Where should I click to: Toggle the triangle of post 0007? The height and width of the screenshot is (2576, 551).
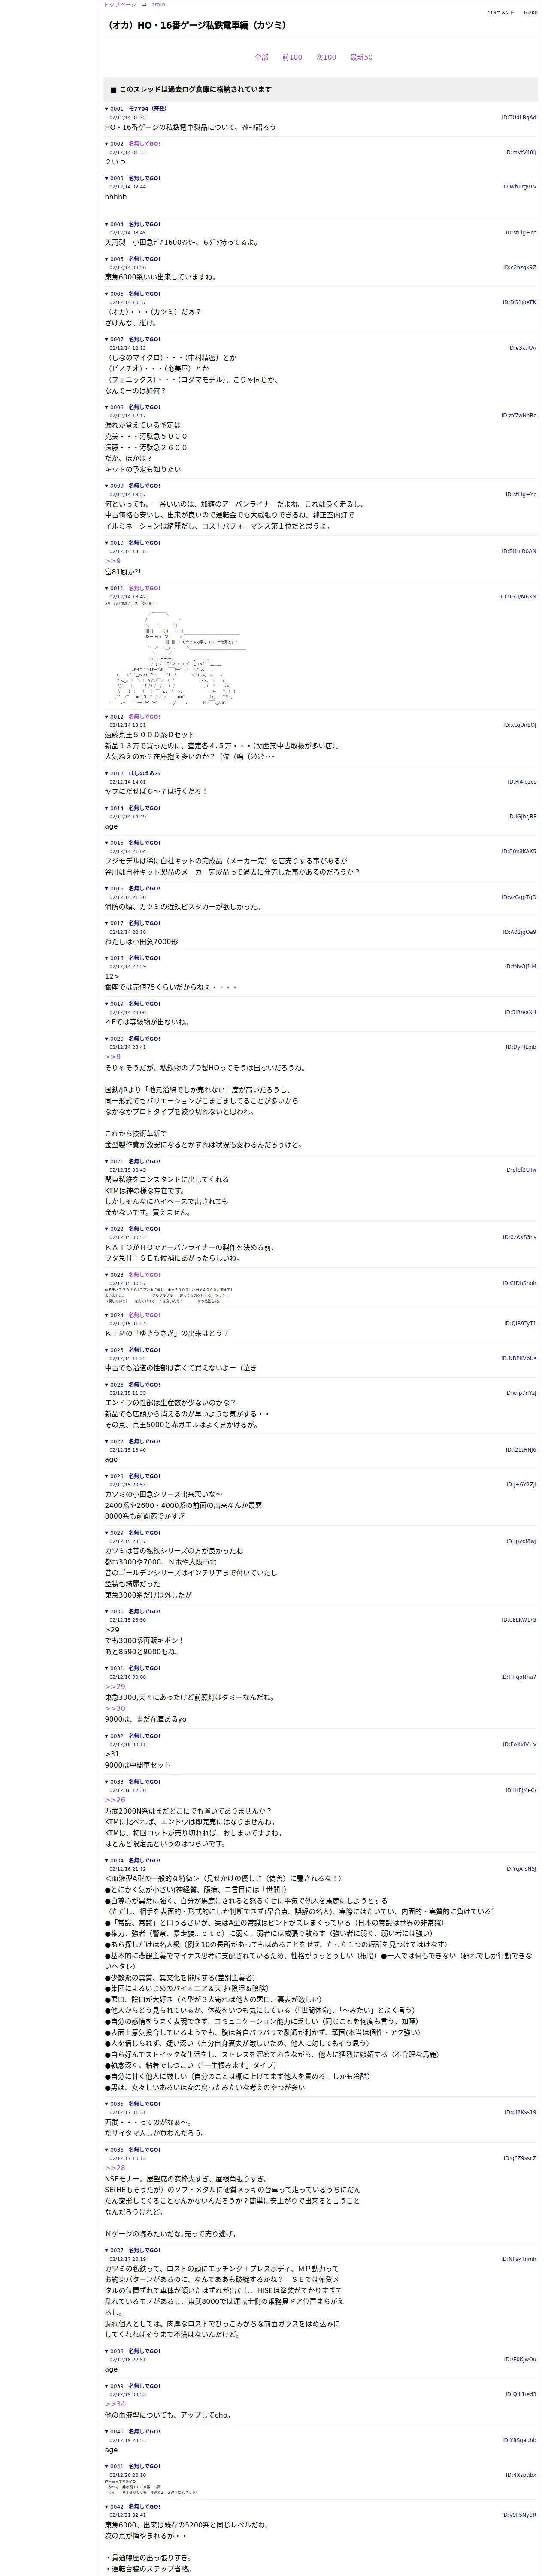click(x=107, y=340)
